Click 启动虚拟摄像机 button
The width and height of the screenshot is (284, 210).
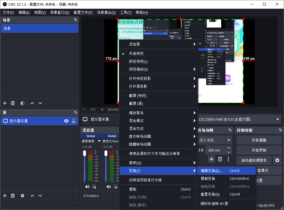(x=254, y=160)
